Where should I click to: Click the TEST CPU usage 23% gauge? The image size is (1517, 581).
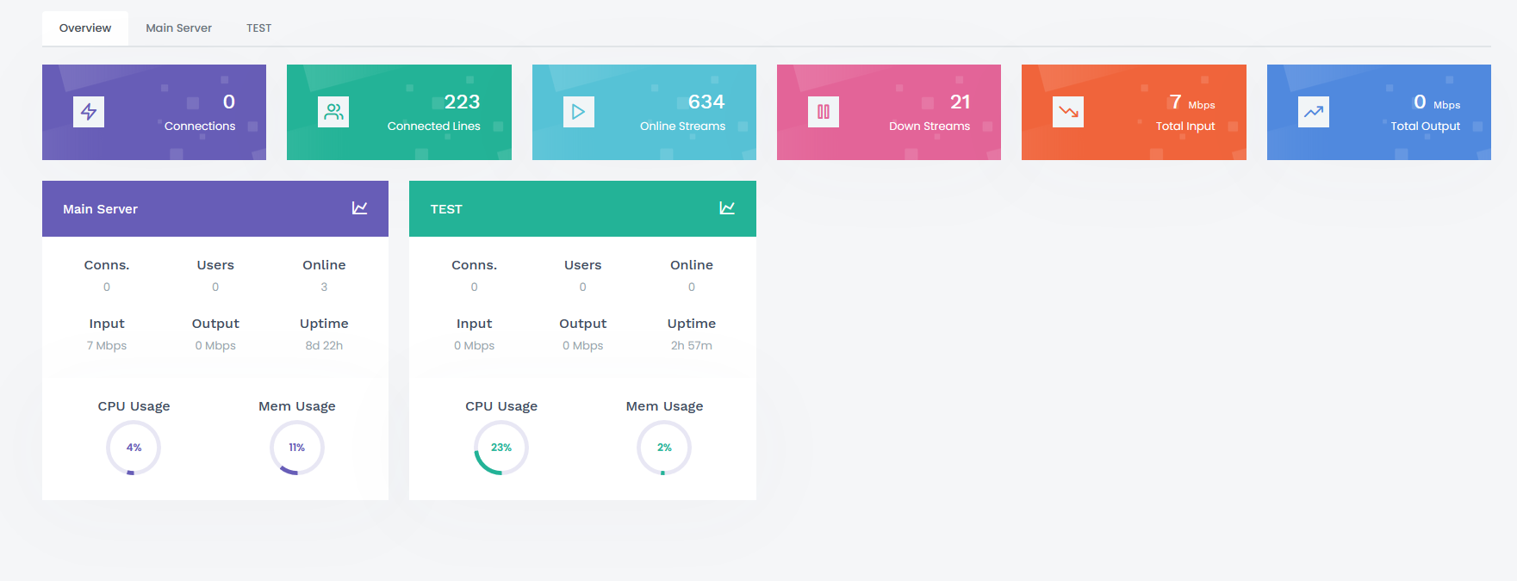tap(501, 448)
